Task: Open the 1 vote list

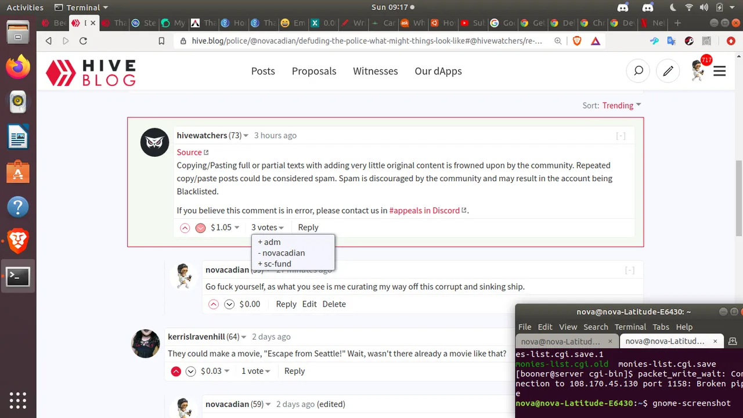Action: [x=256, y=371]
